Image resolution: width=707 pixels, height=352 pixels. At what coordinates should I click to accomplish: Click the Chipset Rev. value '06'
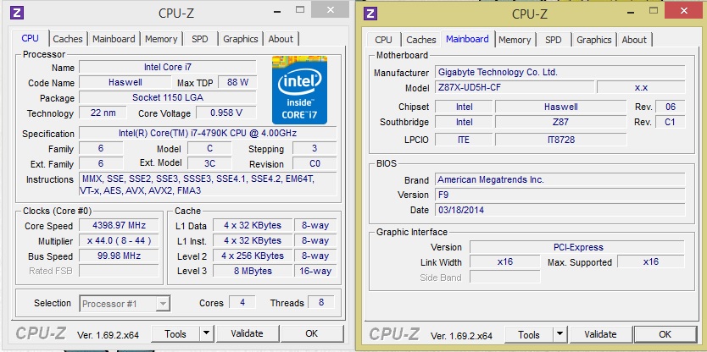(x=671, y=107)
